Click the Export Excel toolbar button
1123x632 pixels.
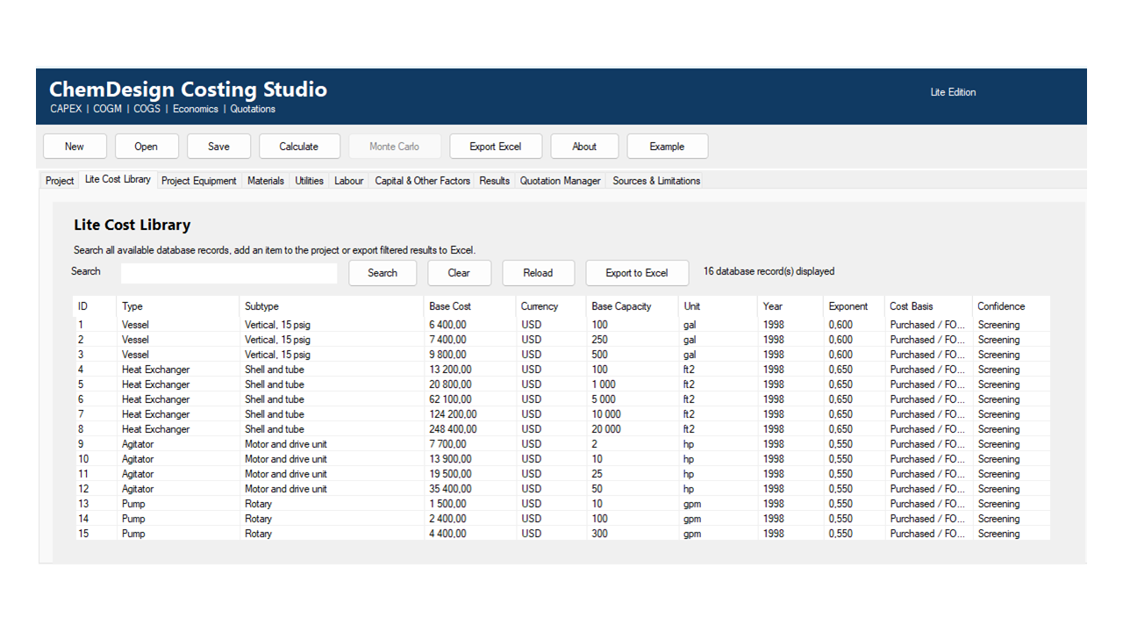(x=496, y=147)
